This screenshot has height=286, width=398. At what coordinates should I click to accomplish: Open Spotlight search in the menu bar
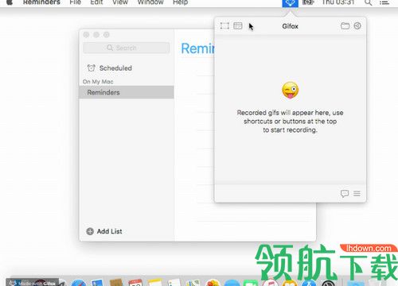pos(368,2)
